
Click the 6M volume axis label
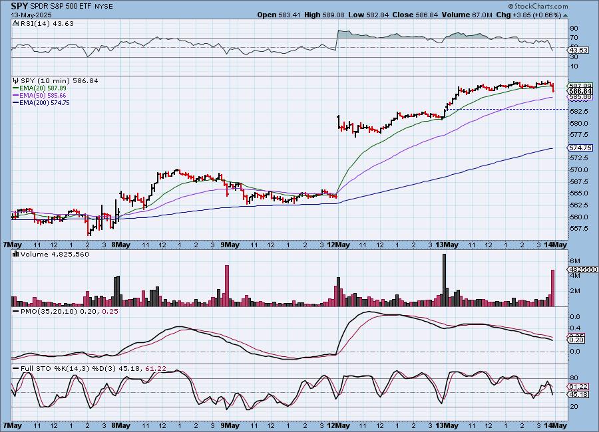point(574,261)
